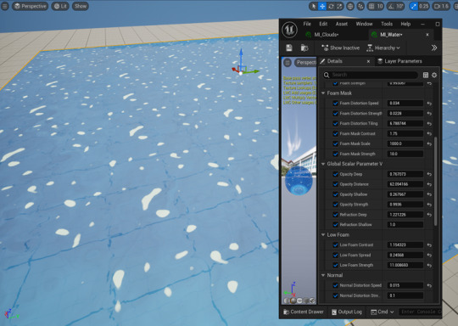The width and height of the screenshot is (458, 326).
Task: Click the console command input field
Action: pyautogui.click(x=420, y=312)
